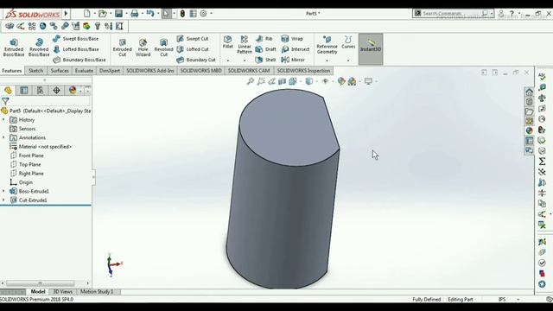Screen dimensions: 553x311
Task: Switch to the Evaluate tab
Action: 84,71
